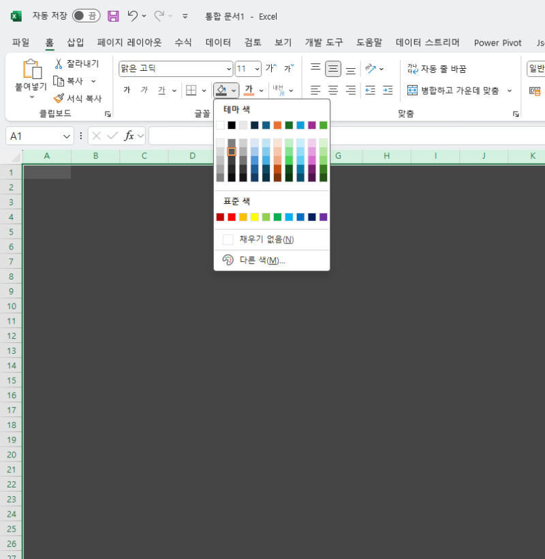Click the increase indent icon
The width and height of the screenshot is (545, 559).
388,90
